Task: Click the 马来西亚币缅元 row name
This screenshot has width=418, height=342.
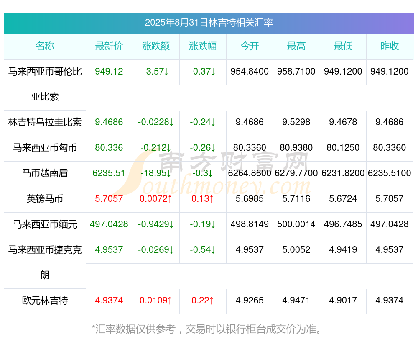Action: 45,224
